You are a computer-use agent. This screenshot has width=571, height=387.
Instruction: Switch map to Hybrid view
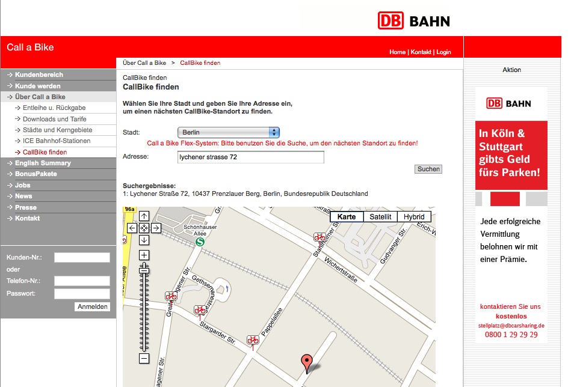414,217
